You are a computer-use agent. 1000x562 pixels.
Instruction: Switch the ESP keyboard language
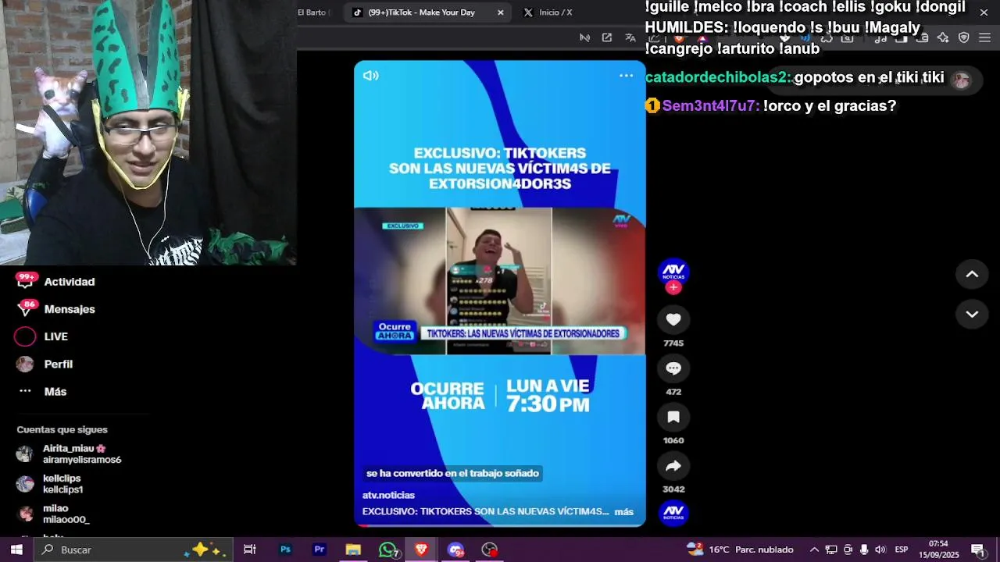coord(902,550)
